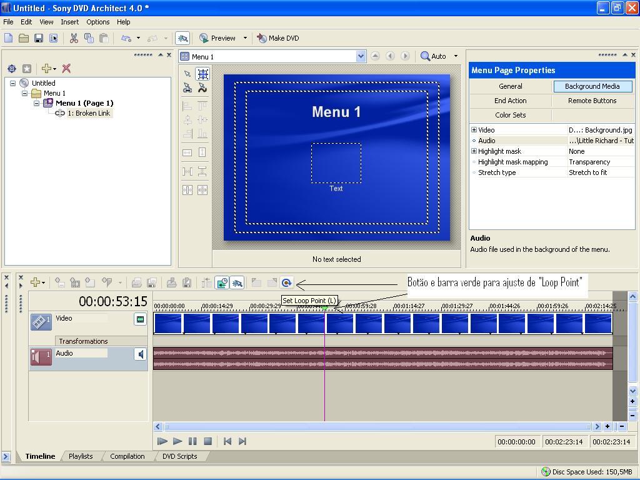Open the Help menu
640x480 pixels.
tap(123, 22)
